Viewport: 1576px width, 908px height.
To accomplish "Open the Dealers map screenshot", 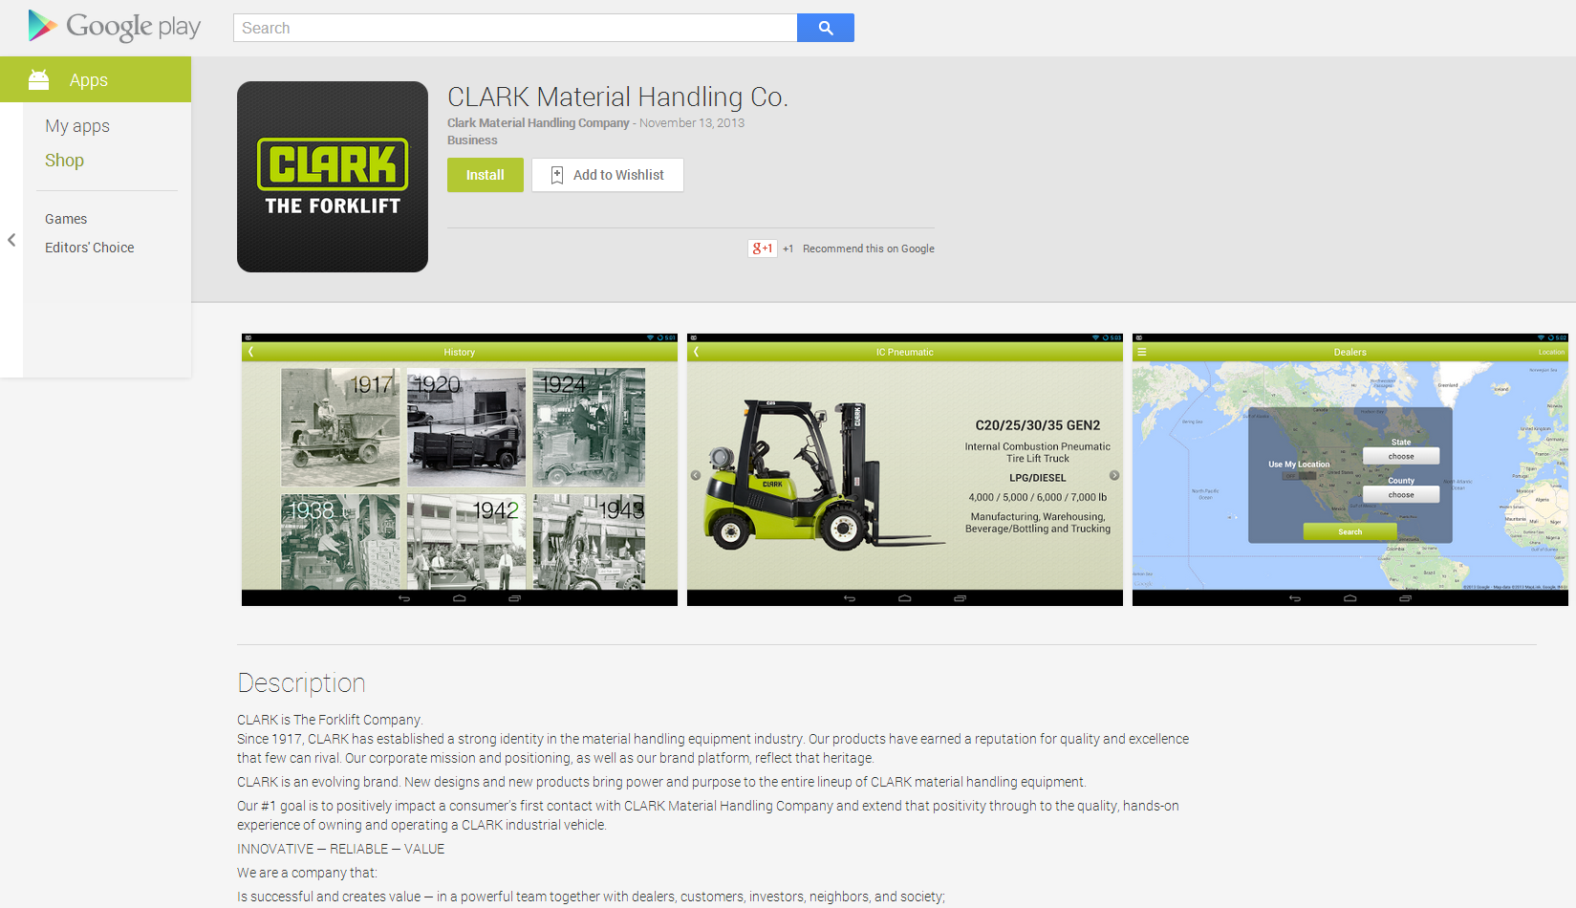I will (1349, 469).
